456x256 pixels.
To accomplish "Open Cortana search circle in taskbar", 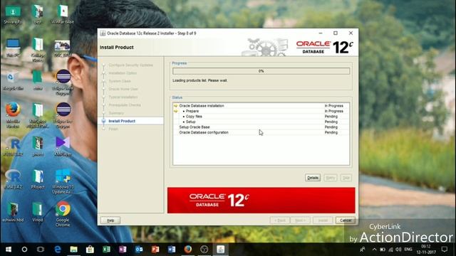I will [24, 250].
